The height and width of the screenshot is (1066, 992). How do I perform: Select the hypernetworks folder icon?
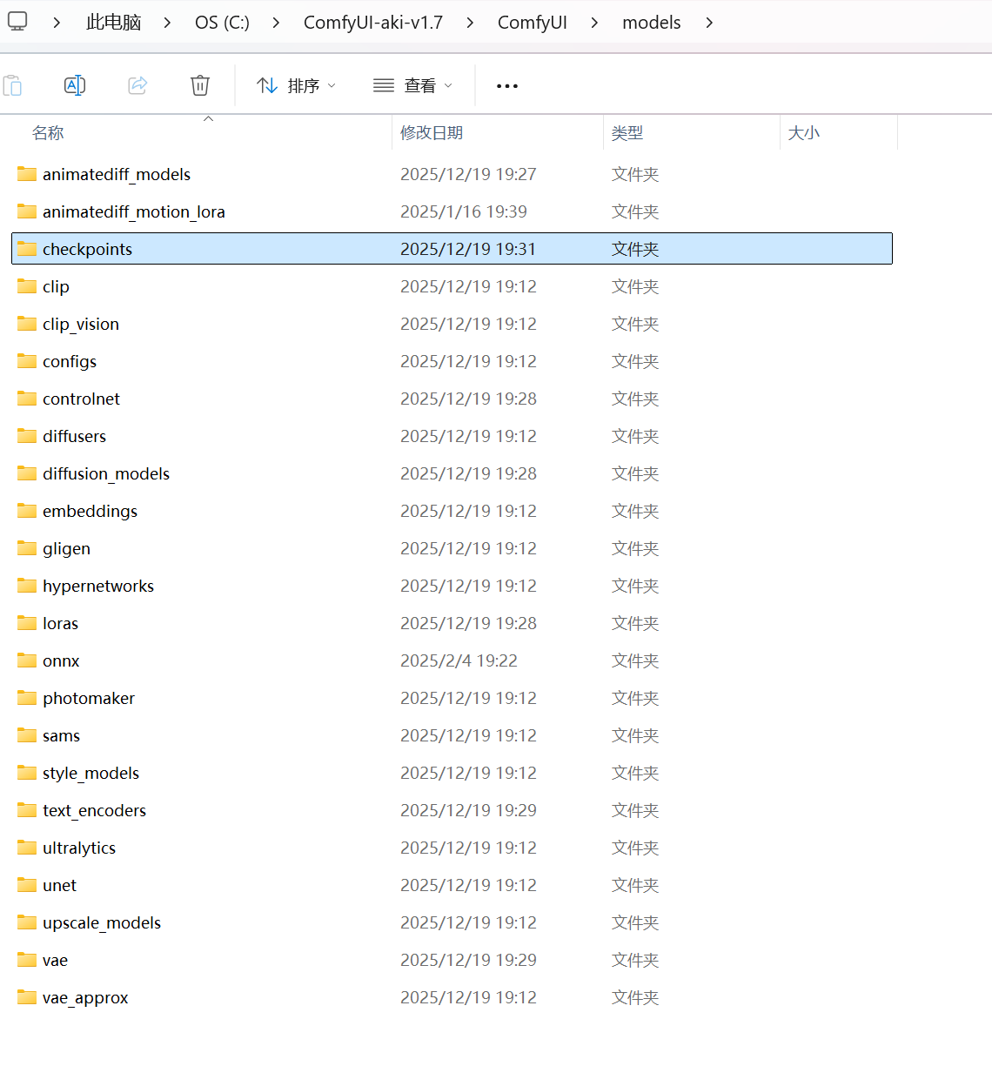(27, 586)
